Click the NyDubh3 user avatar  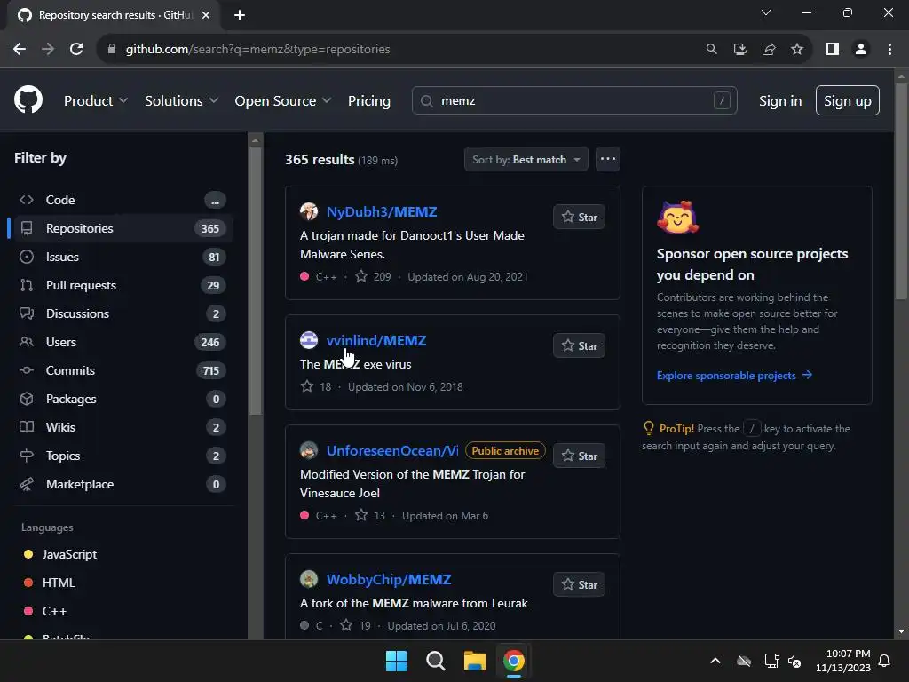pos(309,211)
